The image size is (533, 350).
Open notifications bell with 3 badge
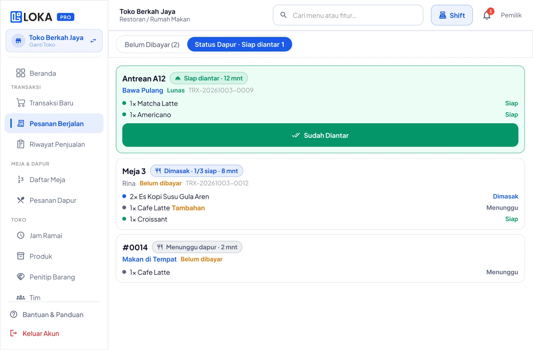click(487, 15)
